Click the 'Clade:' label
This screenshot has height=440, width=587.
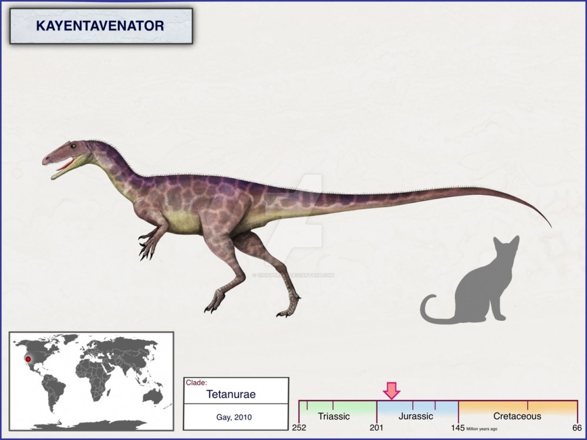pos(196,383)
